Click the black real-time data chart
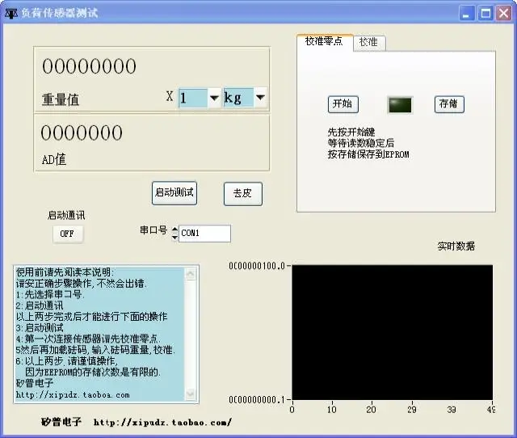This screenshot has width=517, height=438. tap(393, 332)
